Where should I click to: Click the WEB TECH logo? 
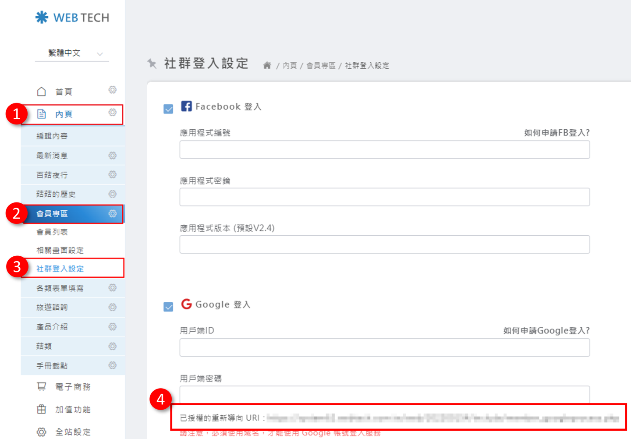72,18
